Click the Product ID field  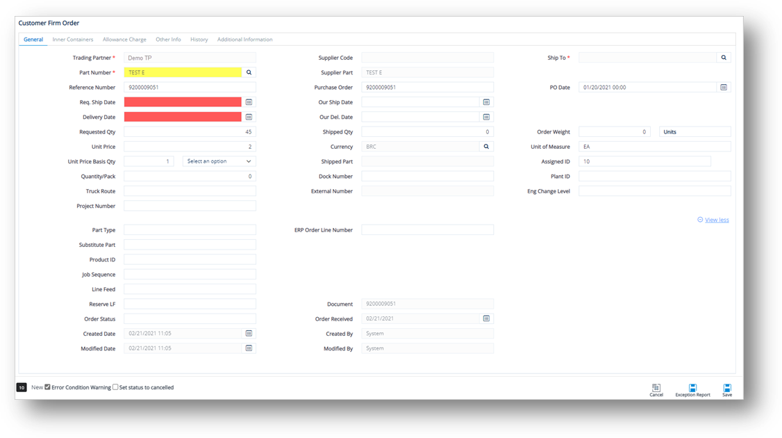[190, 259]
